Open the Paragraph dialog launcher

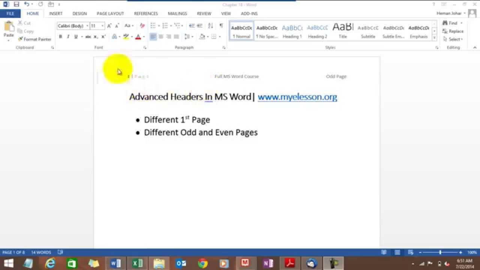point(224,48)
